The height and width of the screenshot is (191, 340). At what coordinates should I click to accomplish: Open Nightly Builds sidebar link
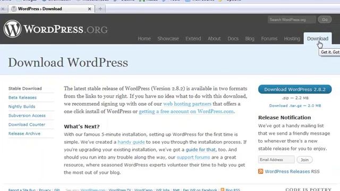tap(22, 107)
